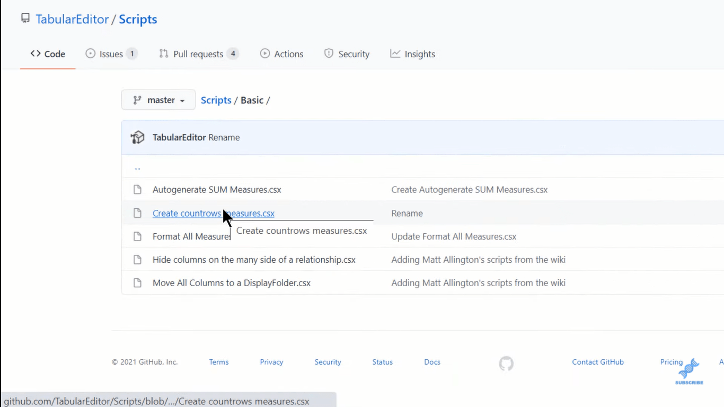Open commit message on Move All Columns row

tap(478, 283)
